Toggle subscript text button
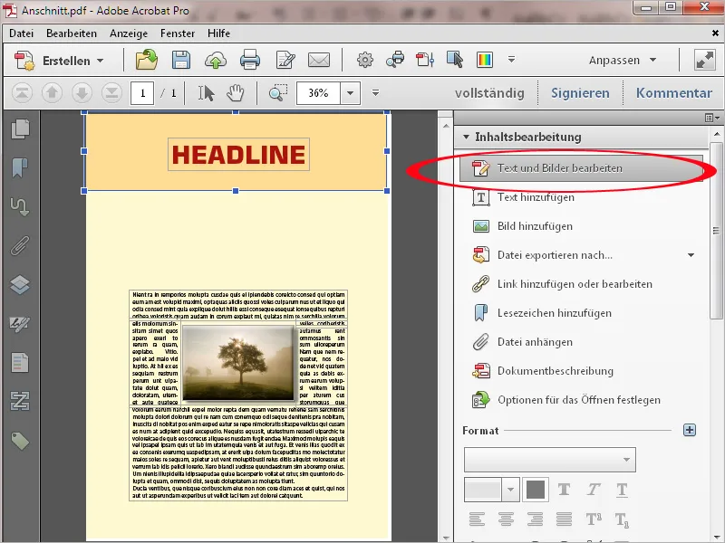 622,519
